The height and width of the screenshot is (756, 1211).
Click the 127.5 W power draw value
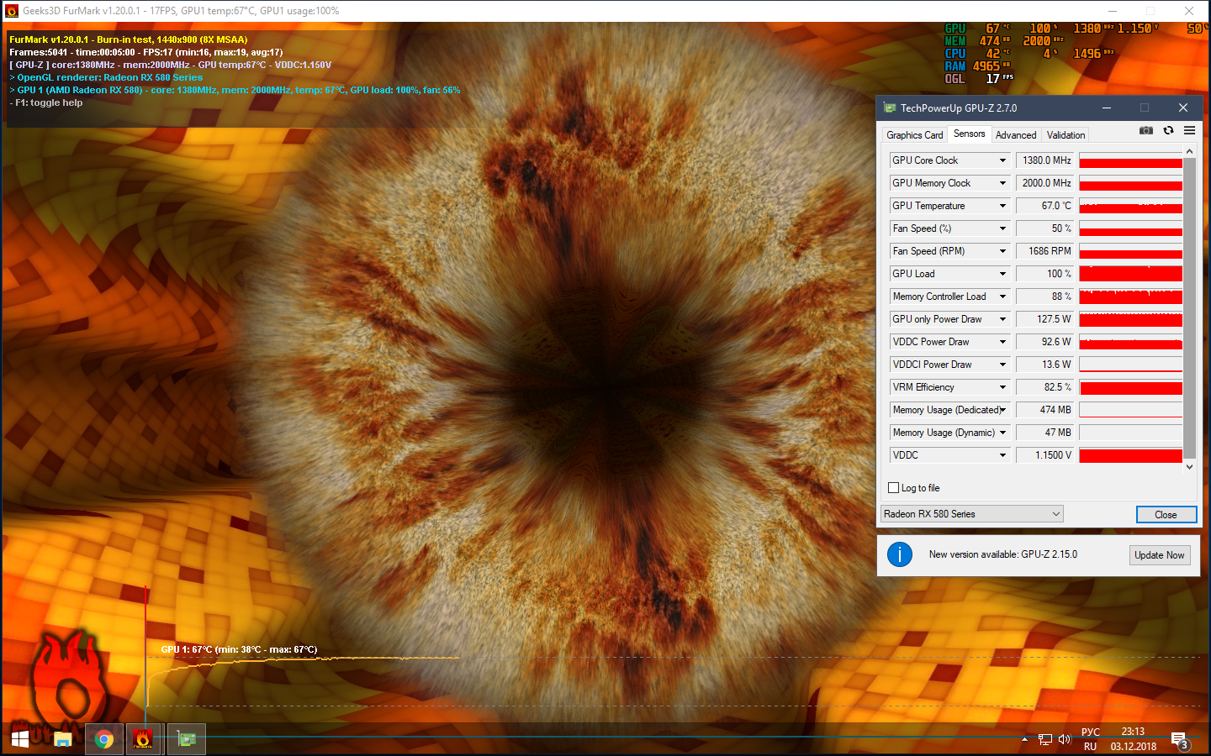(x=1045, y=319)
